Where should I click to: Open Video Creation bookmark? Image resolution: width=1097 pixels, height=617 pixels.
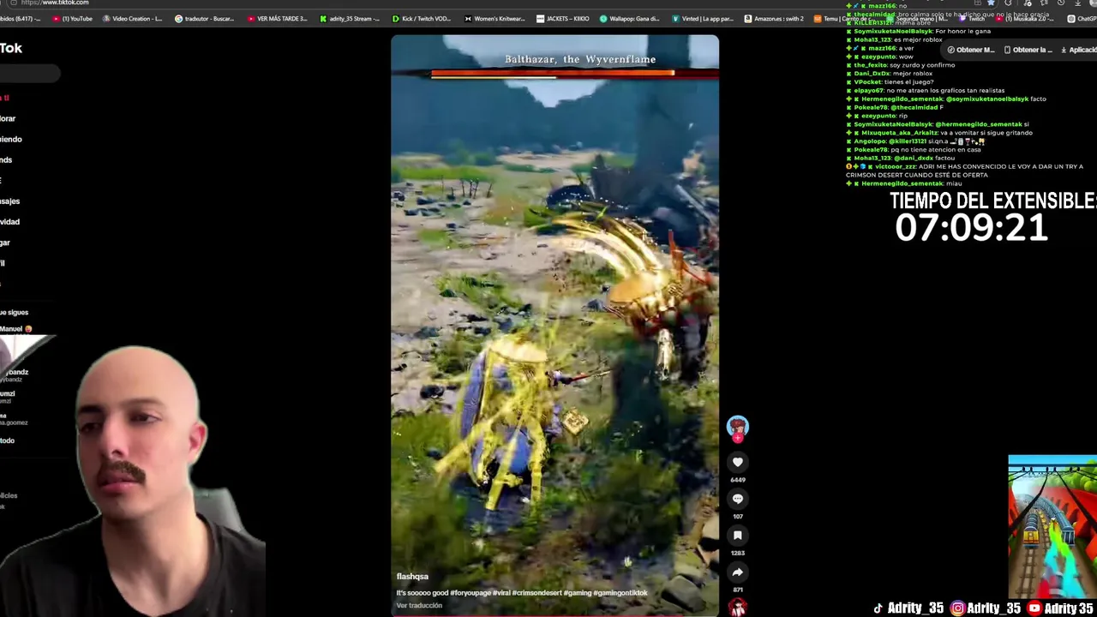coord(131,18)
